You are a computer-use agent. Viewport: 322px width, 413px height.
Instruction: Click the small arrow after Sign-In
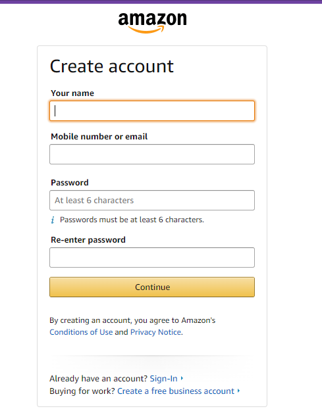pyautogui.click(x=182, y=379)
